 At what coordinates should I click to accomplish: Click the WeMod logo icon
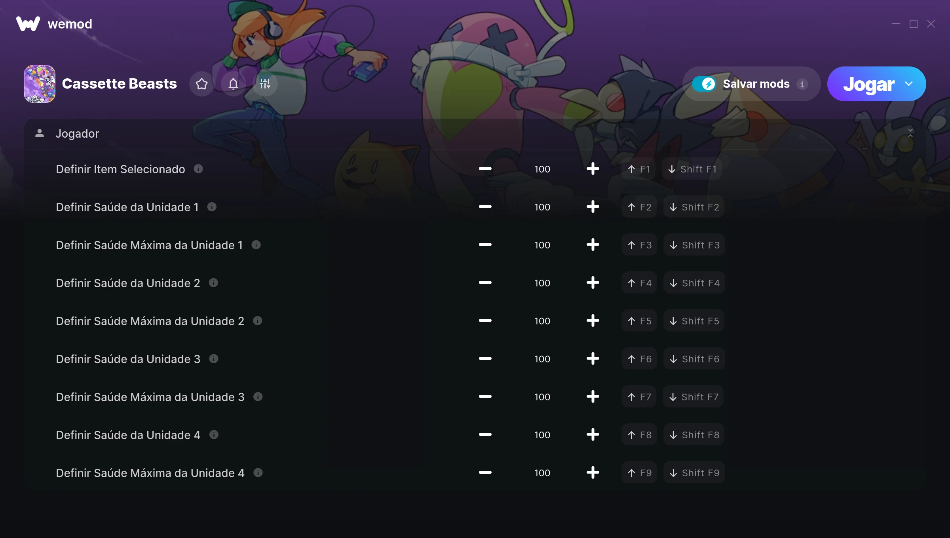[x=28, y=24]
